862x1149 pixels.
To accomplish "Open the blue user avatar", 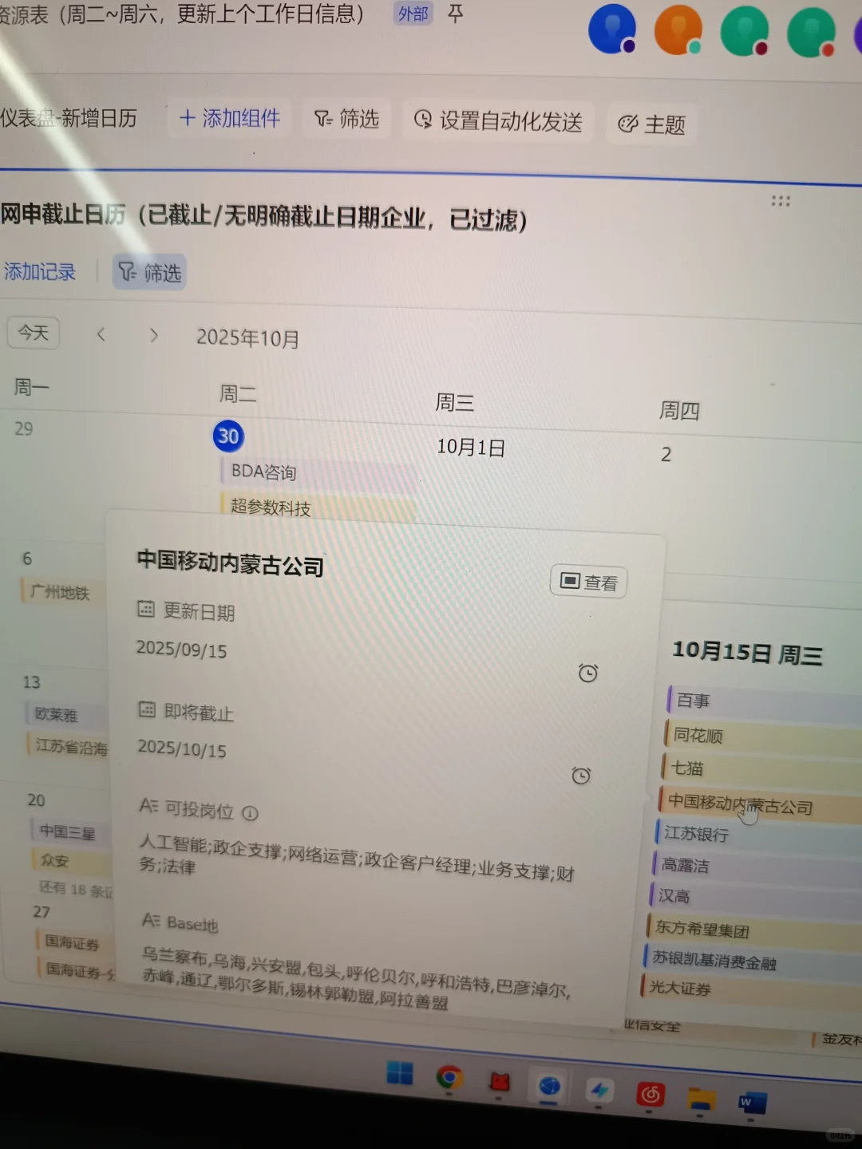I will 612,30.
